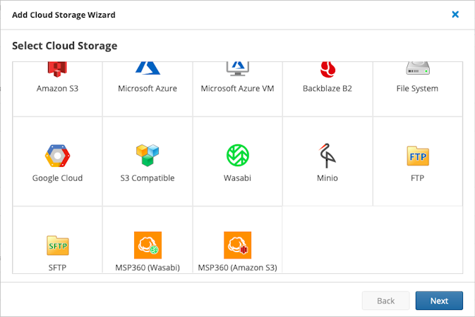Click the Back button
The width and height of the screenshot is (475, 317).
(x=385, y=301)
